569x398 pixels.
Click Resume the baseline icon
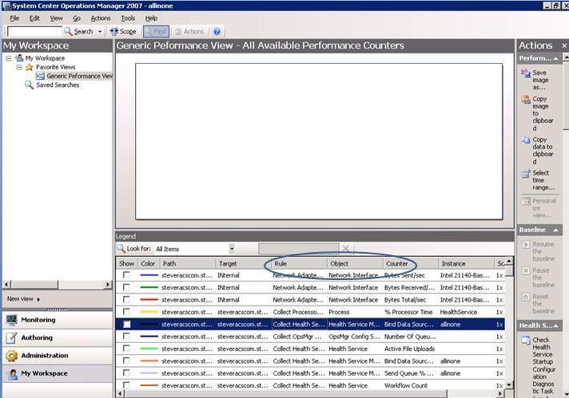point(526,245)
